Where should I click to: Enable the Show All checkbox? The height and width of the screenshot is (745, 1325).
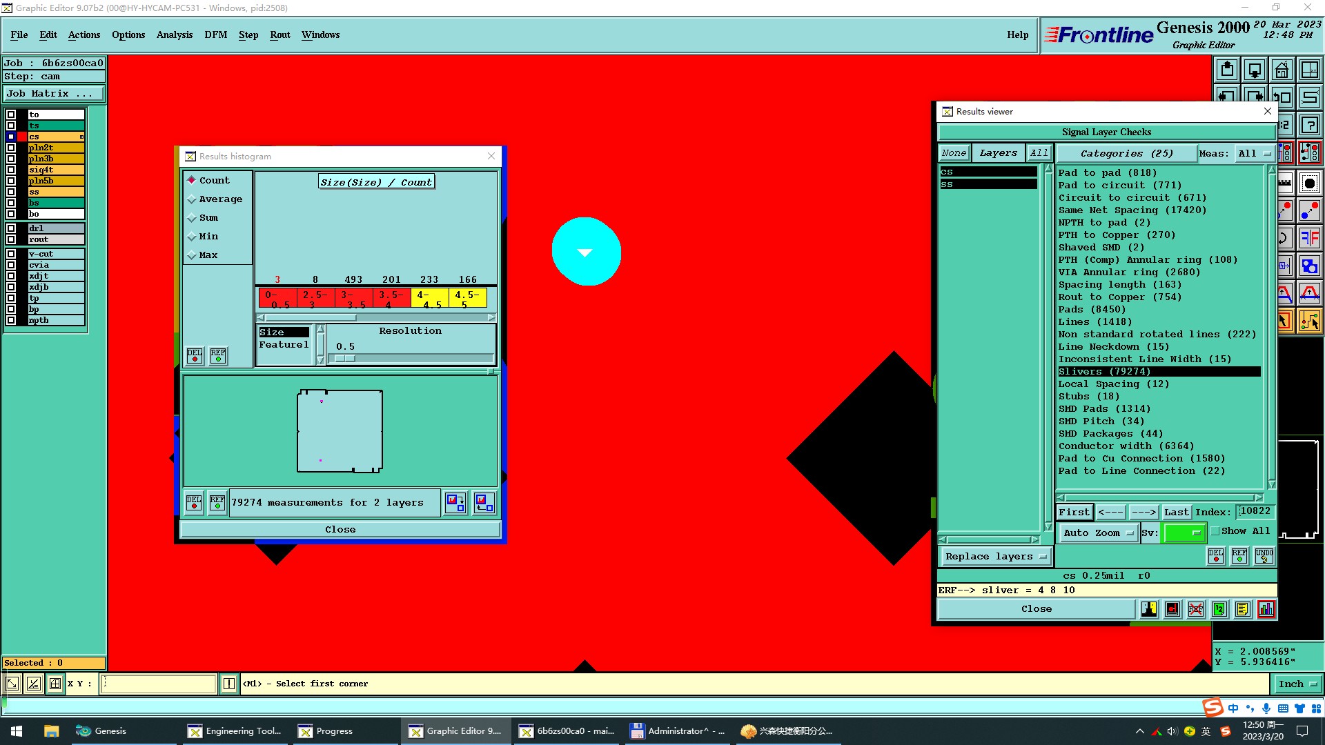1216,531
